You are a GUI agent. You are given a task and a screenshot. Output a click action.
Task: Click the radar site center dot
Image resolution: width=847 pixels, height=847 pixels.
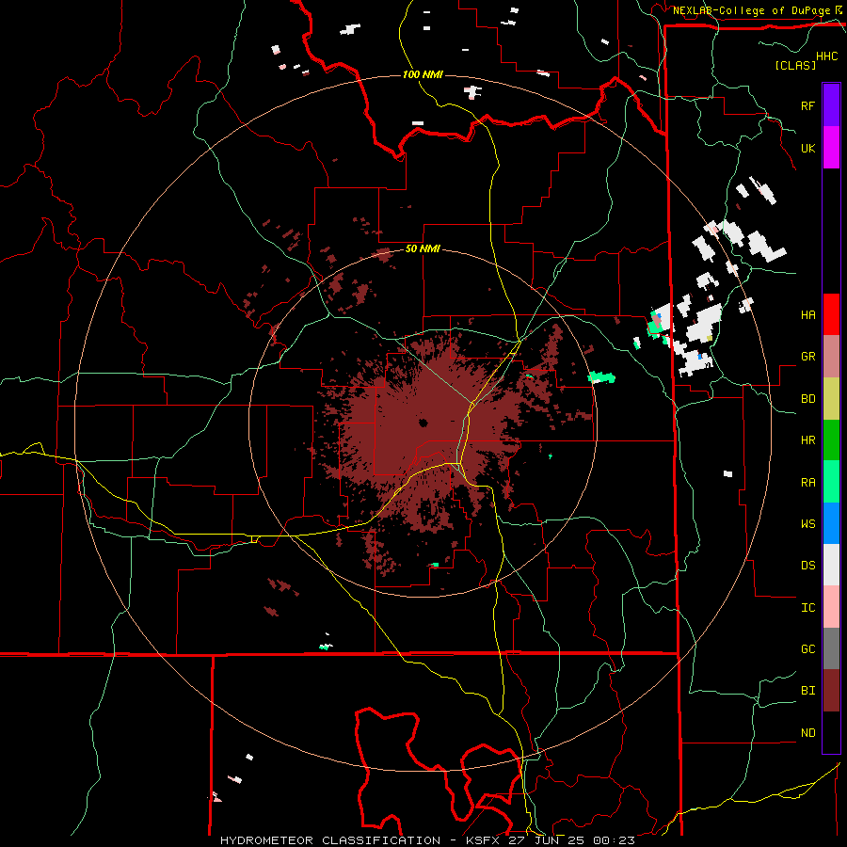tap(423, 423)
